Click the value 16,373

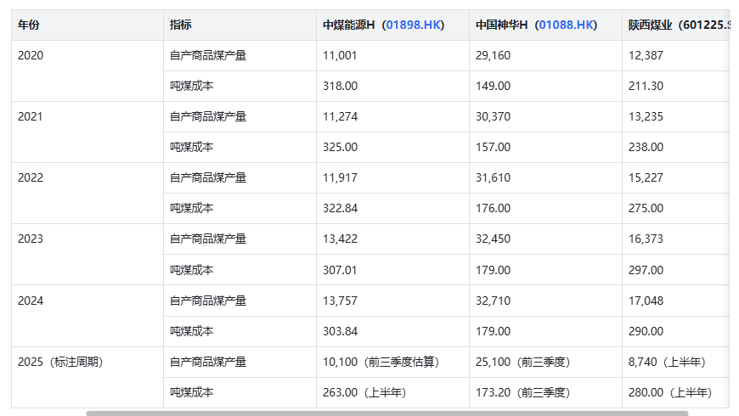click(646, 239)
